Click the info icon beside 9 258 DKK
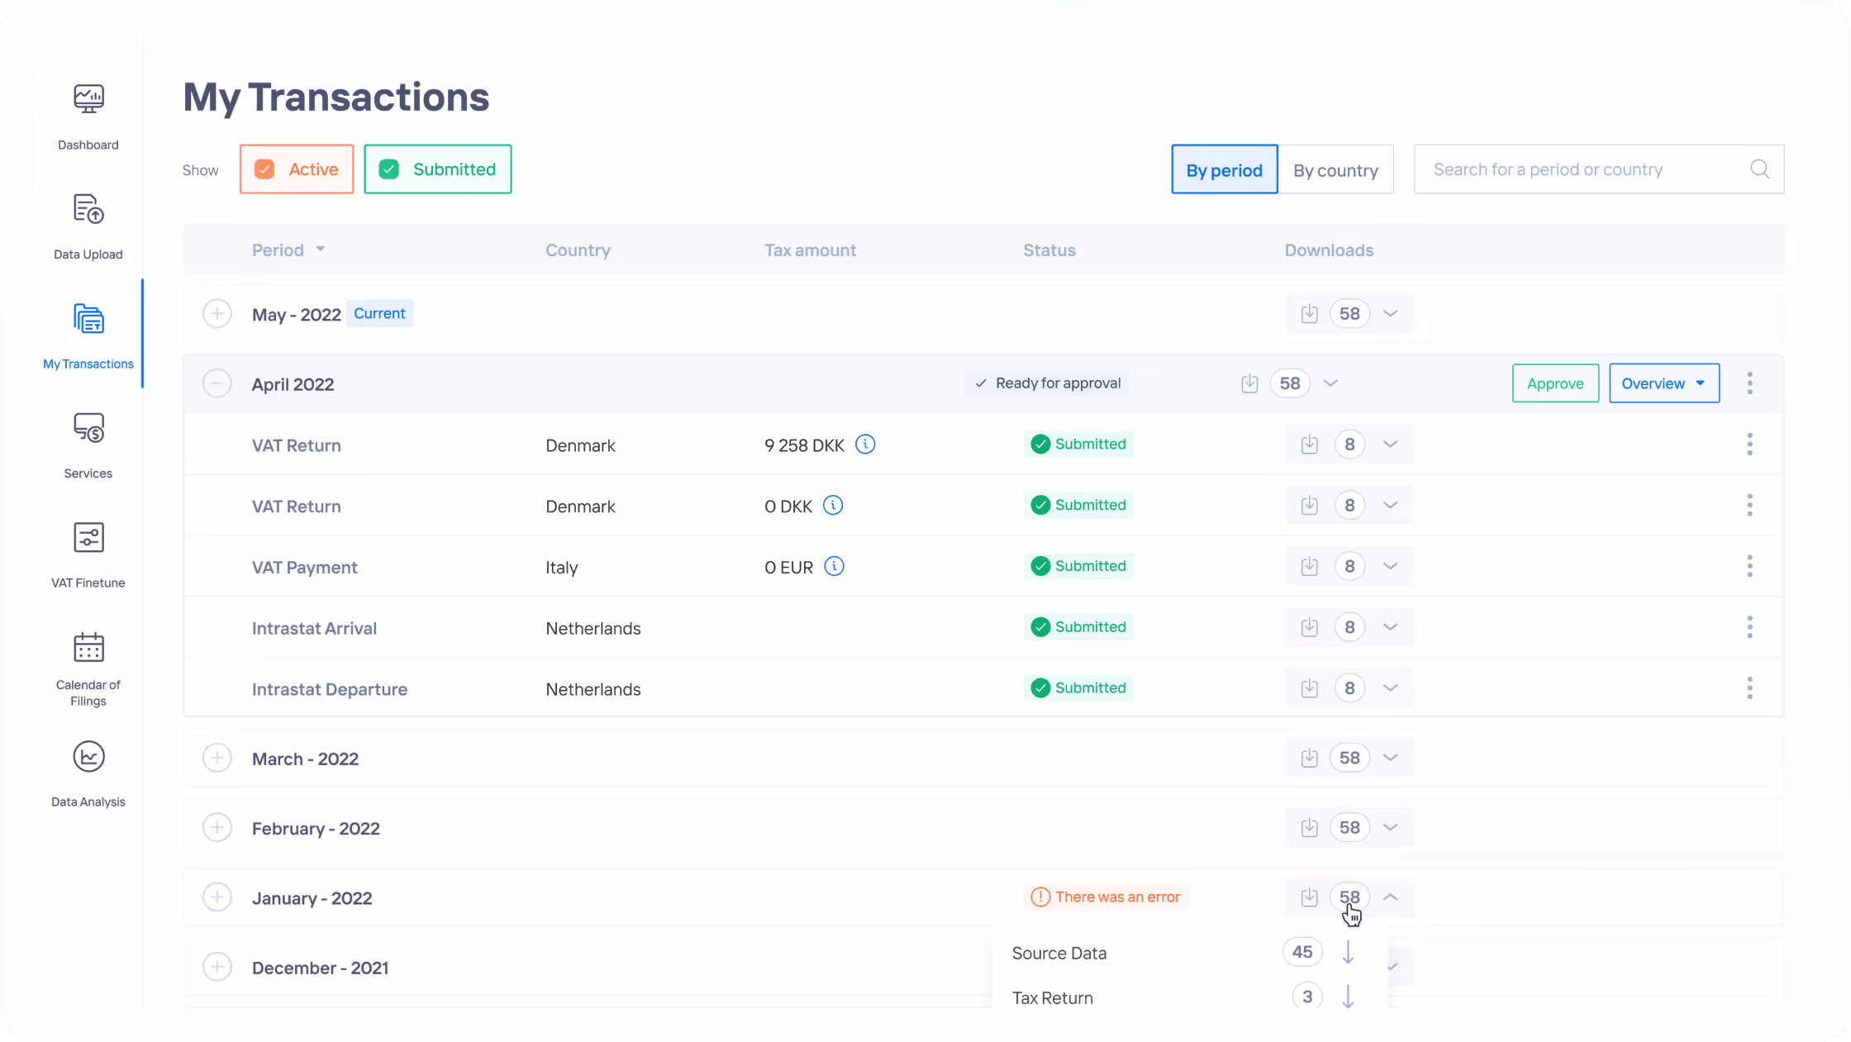This screenshot has height=1042, width=1851. pyautogui.click(x=865, y=445)
